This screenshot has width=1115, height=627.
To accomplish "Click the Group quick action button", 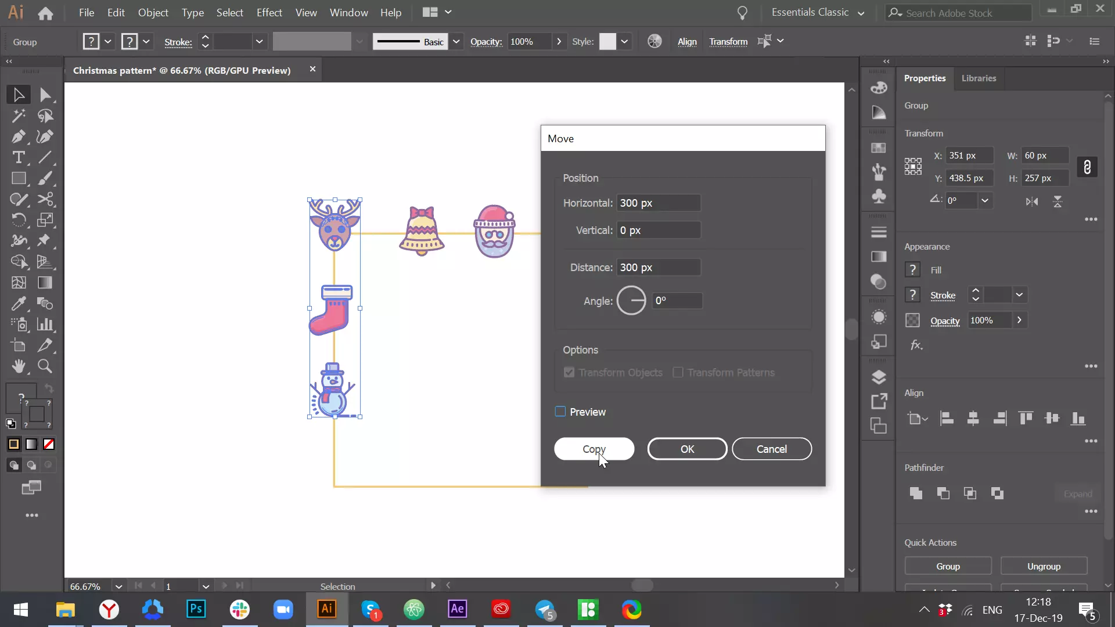I will click(x=948, y=566).
